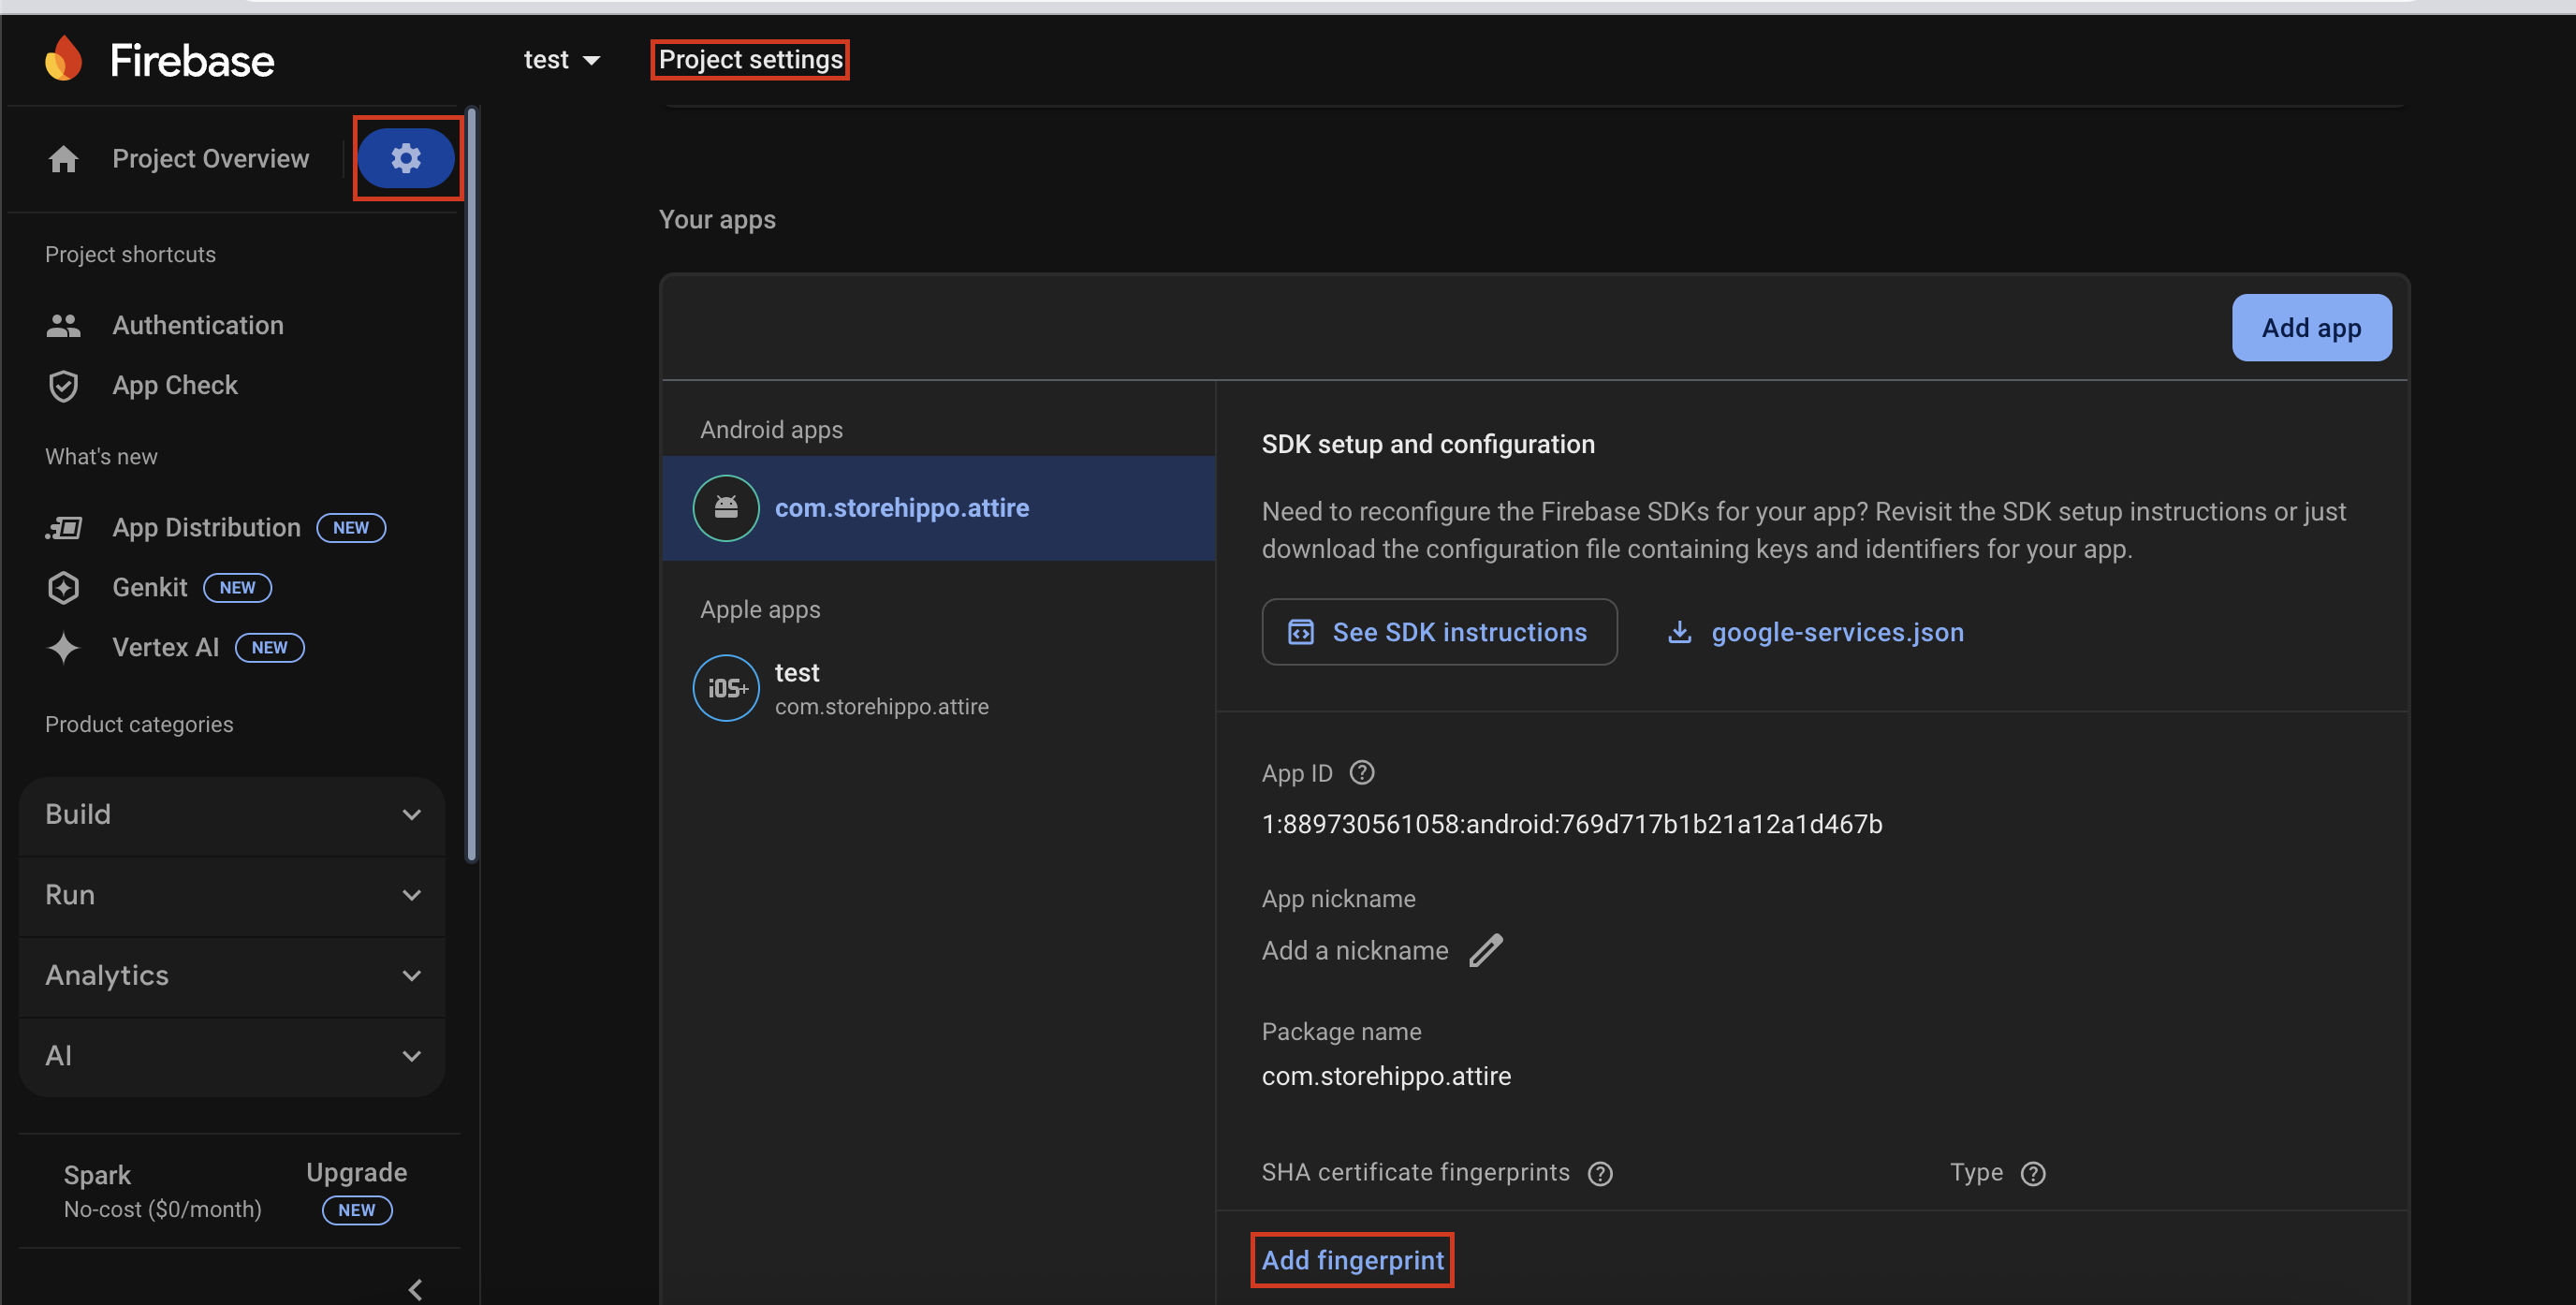Expand the Build category
Screen dimensions: 2576x1305
pos(232,815)
